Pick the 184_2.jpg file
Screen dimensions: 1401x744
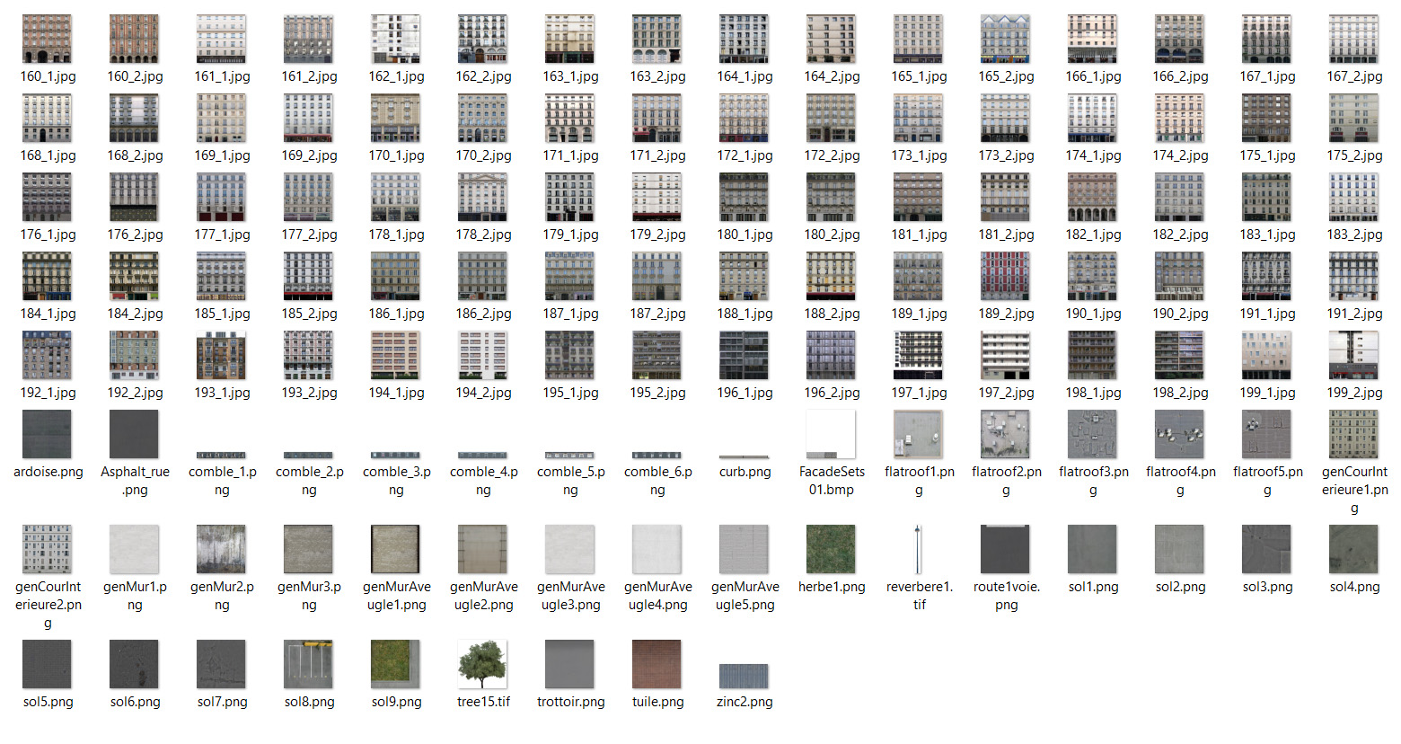134,276
